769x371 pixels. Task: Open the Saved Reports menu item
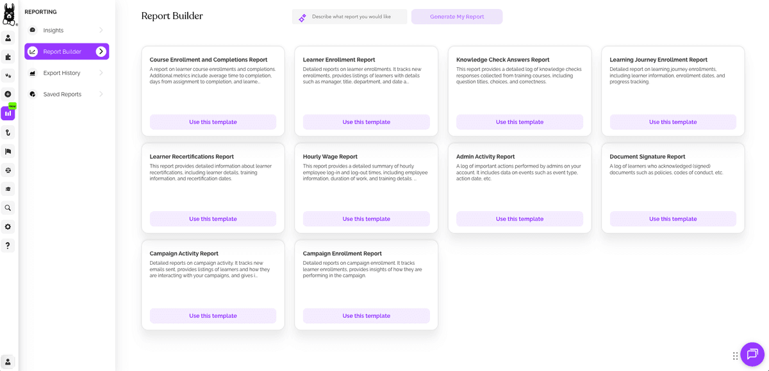[62, 94]
